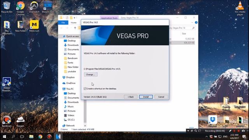Viewport: 249px width, 140px height.
Task: Open the Quick Access Toolbar customize dropdown
Action: point(74,17)
